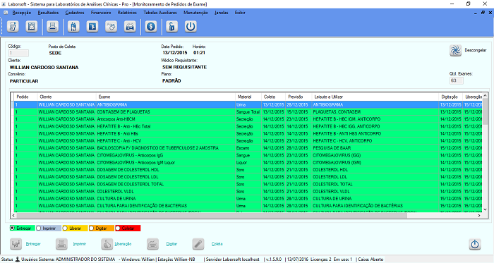Click the Exame column header
Image resolution: width=494 pixels, height=263 pixels.
coord(166,97)
